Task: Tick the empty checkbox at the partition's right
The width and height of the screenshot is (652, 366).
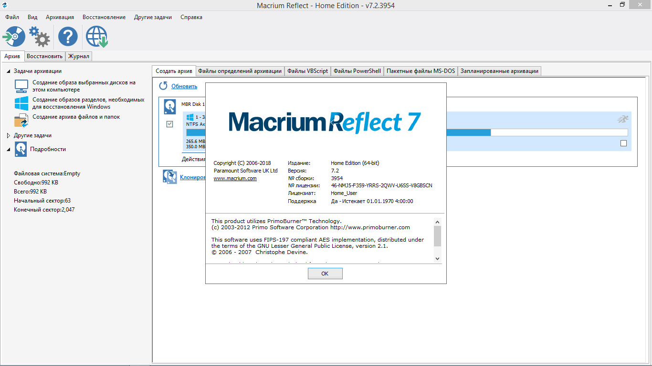Action: 623,143
